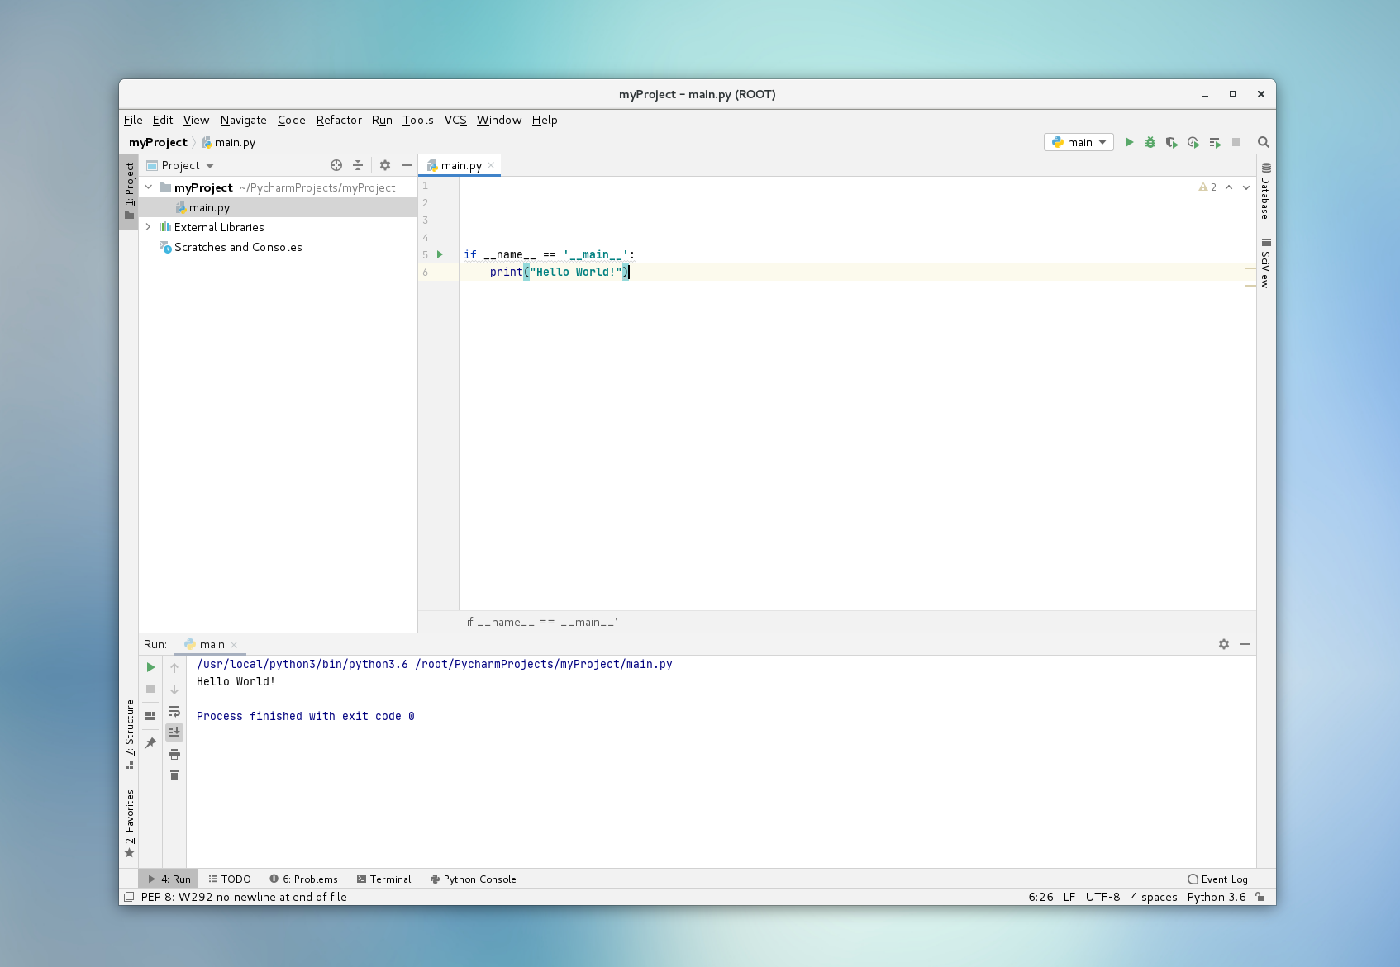Viewport: 1400px width, 967px height.
Task: Collapse all nodes in Project tree icon
Action: click(357, 165)
